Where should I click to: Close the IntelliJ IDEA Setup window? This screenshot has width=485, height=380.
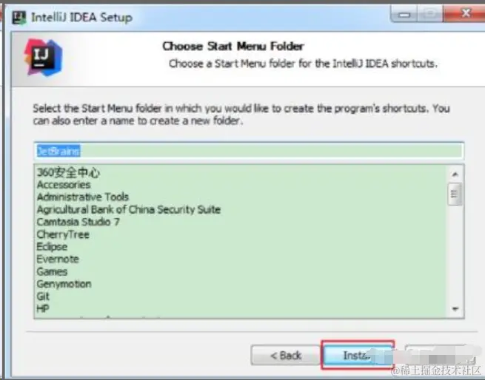(x=465, y=13)
